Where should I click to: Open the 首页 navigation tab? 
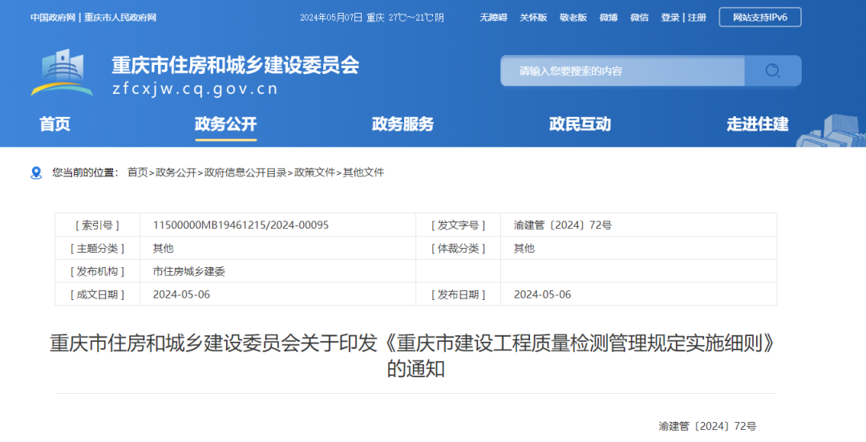tap(55, 124)
